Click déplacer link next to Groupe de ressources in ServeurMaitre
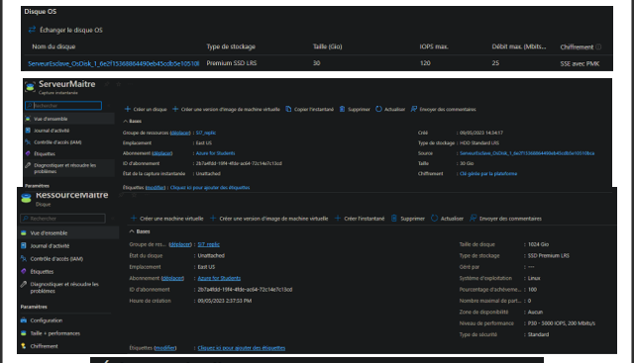This screenshot has height=363, width=634. (180, 133)
